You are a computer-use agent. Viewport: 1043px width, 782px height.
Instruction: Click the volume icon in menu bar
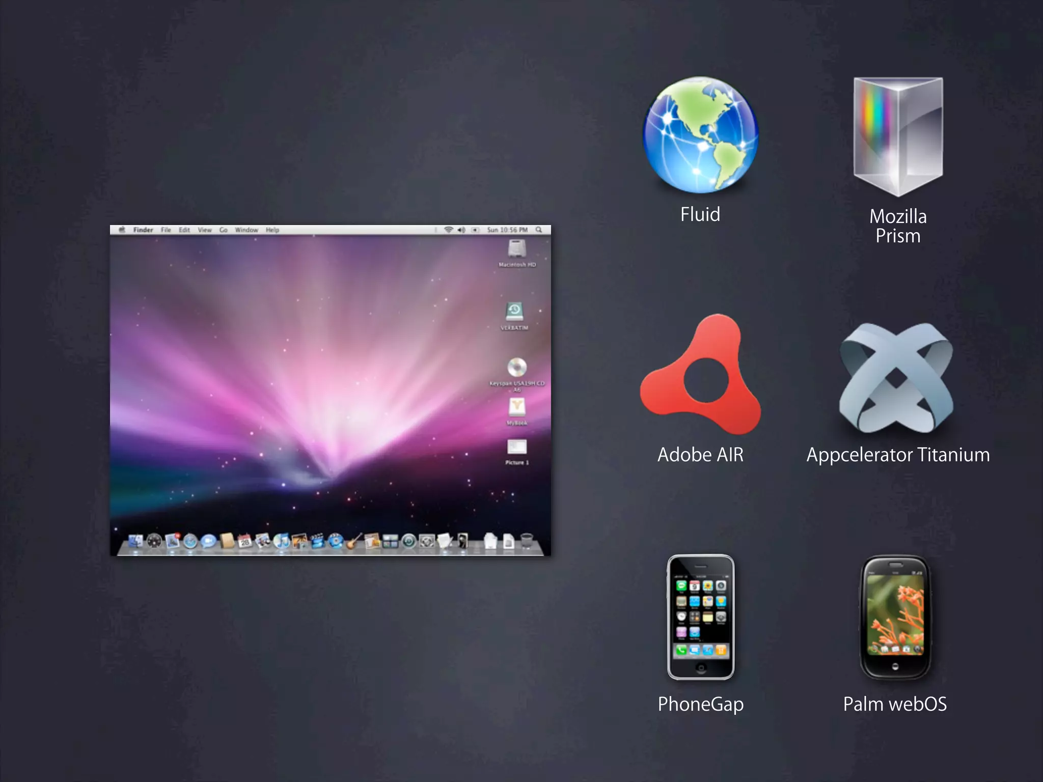click(461, 230)
